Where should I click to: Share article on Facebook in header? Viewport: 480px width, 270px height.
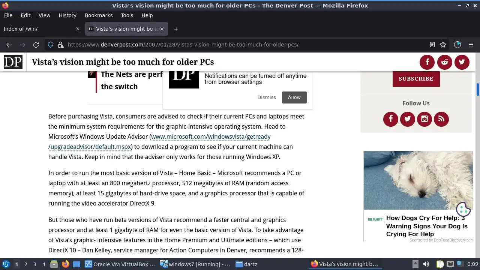(427, 62)
